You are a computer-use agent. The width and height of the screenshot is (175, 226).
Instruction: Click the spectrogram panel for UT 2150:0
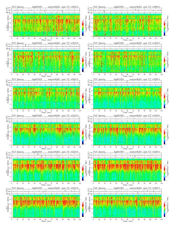(127, 134)
